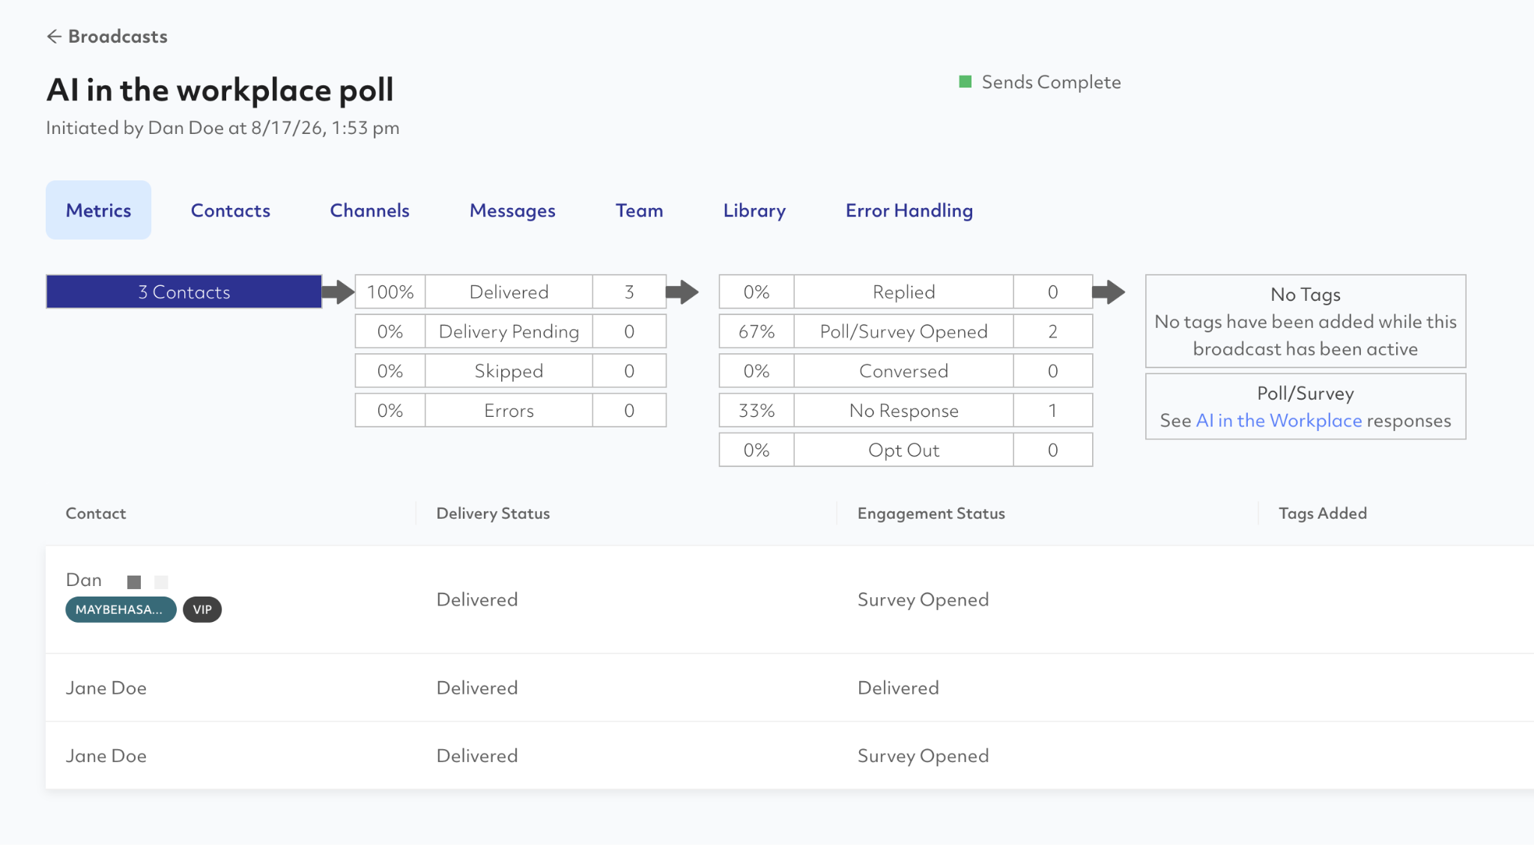The height and width of the screenshot is (845, 1534).
Task: Click the Engagement Status column header
Action: pos(931,513)
